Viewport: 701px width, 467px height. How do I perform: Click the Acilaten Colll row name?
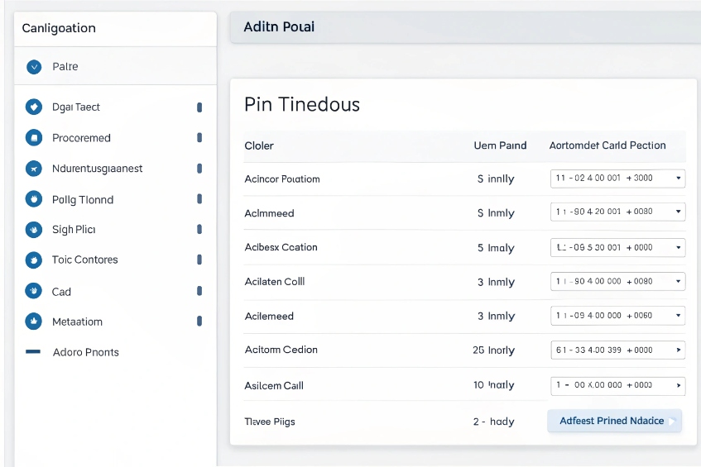pyautogui.click(x=275, y=282)
